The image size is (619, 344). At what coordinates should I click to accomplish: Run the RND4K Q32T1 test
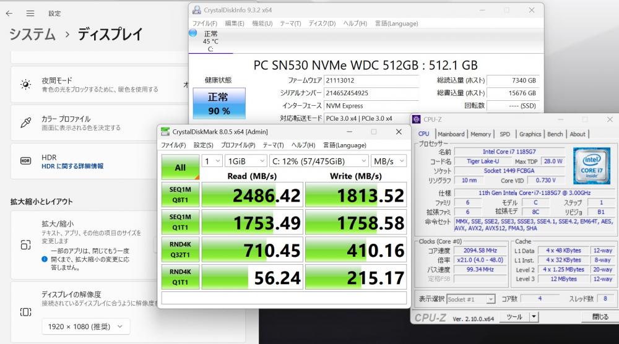180,249
